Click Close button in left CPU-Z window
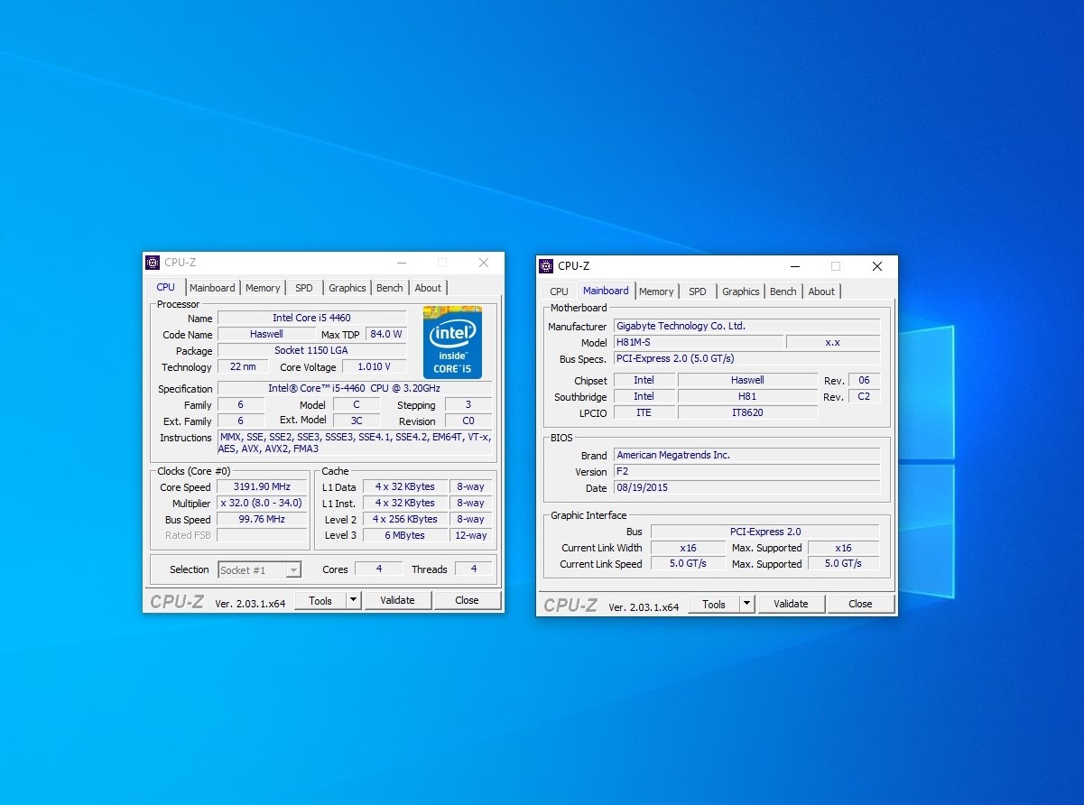This screenshot has width=1084, height=805. point(467,600)
